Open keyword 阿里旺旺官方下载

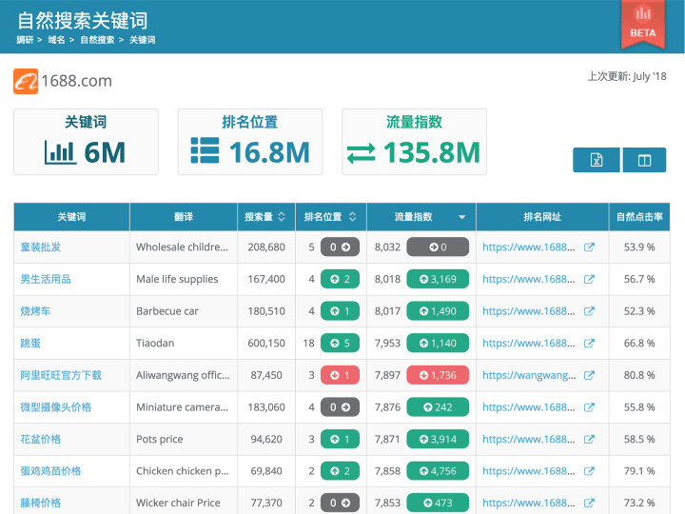point(61,375)
